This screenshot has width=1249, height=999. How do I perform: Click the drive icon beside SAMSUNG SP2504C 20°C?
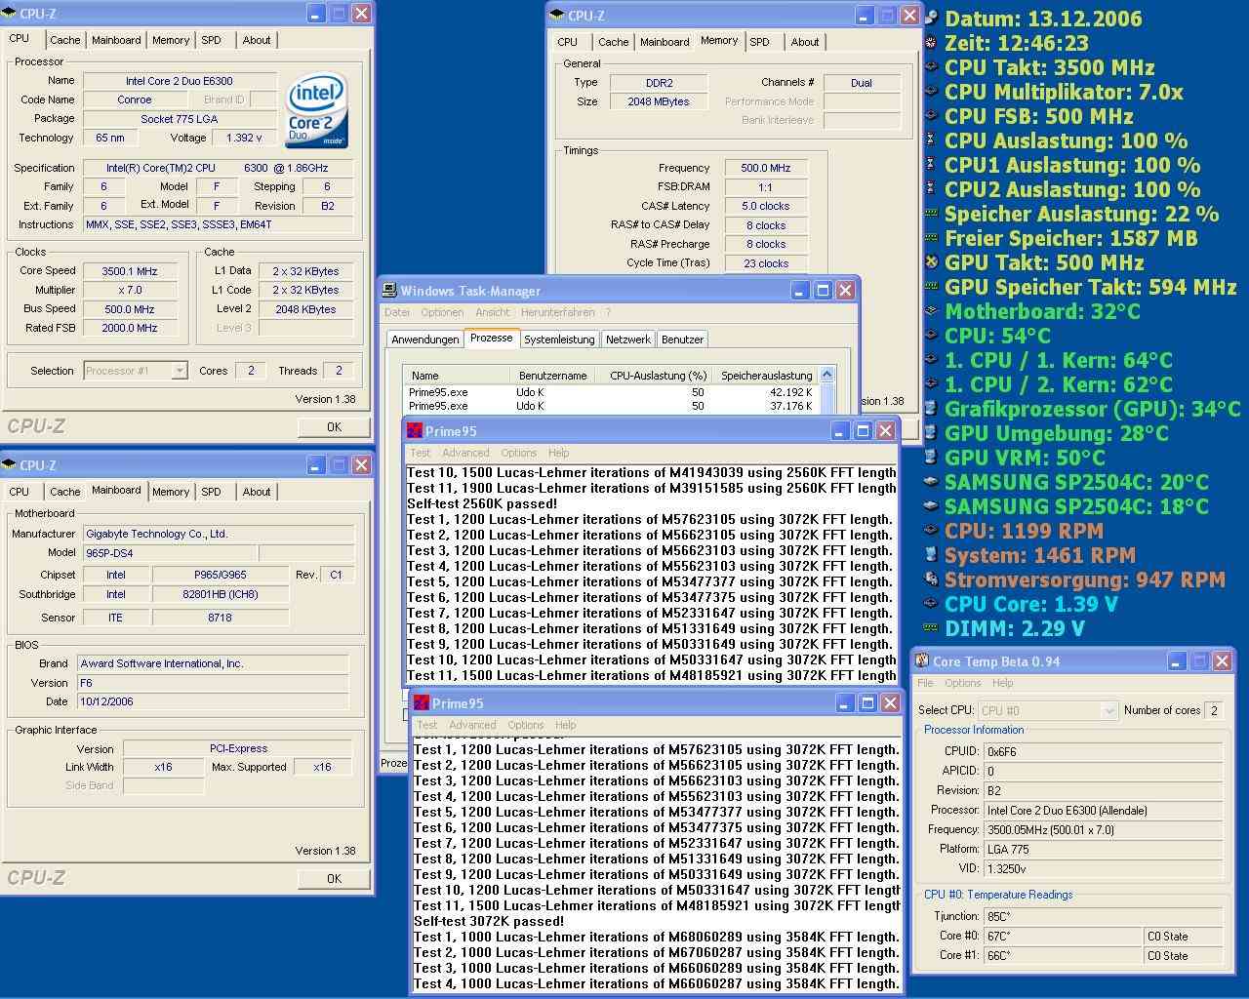931,481
